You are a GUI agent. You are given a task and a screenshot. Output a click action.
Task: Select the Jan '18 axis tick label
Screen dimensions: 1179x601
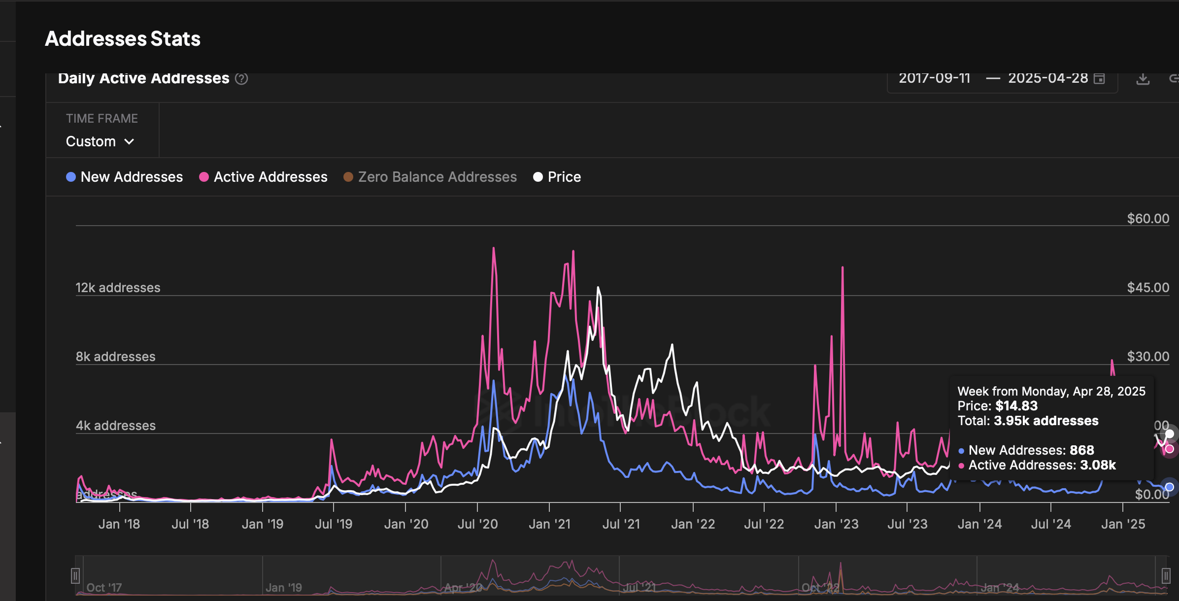pyautogui.click(x=119, y=524)
